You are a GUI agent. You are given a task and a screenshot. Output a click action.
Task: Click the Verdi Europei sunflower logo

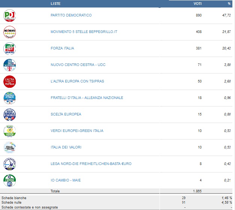click(x=10, y=131)
